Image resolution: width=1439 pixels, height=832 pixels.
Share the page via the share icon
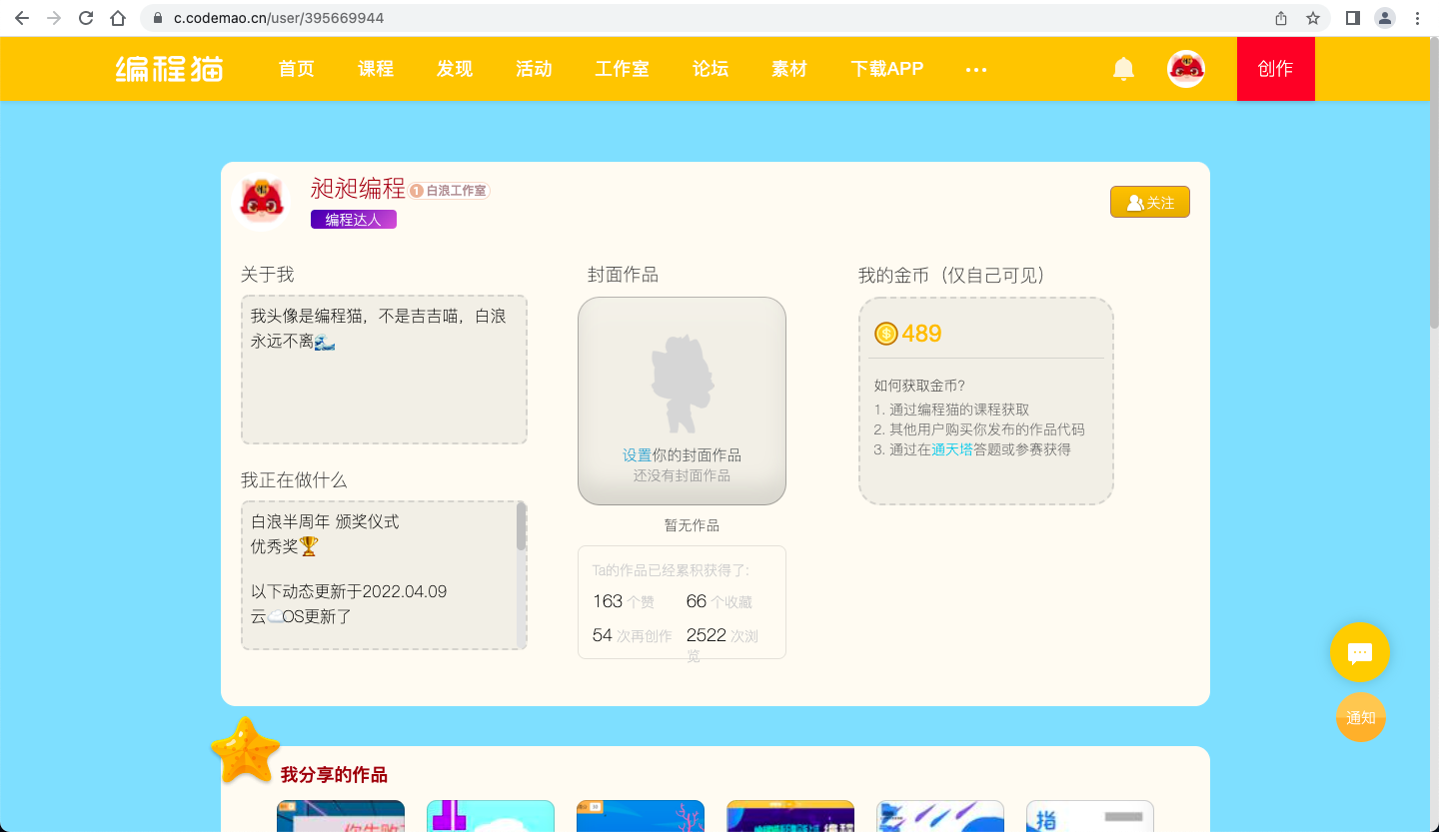(x=1281, y=18)
